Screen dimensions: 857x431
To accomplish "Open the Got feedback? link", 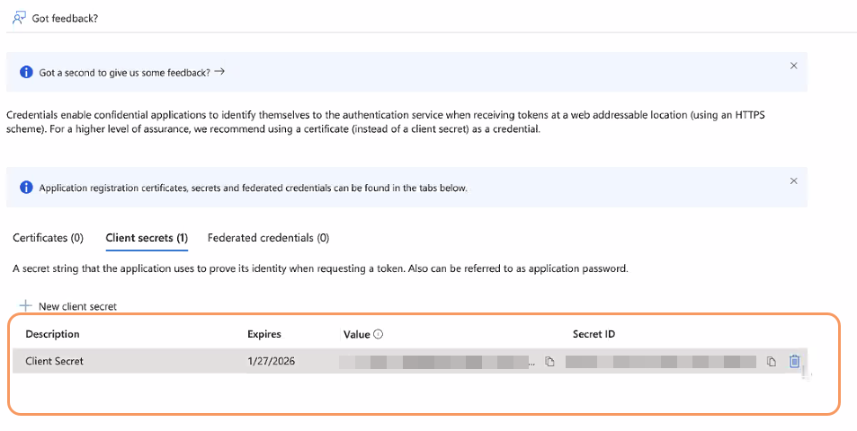I will point(65,19).
